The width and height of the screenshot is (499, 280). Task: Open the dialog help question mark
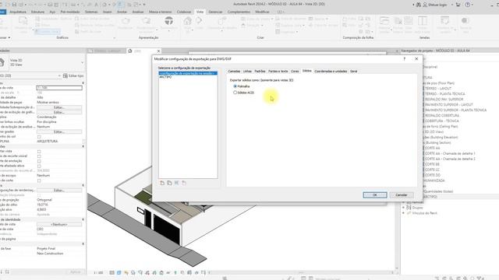click(405, 59)
